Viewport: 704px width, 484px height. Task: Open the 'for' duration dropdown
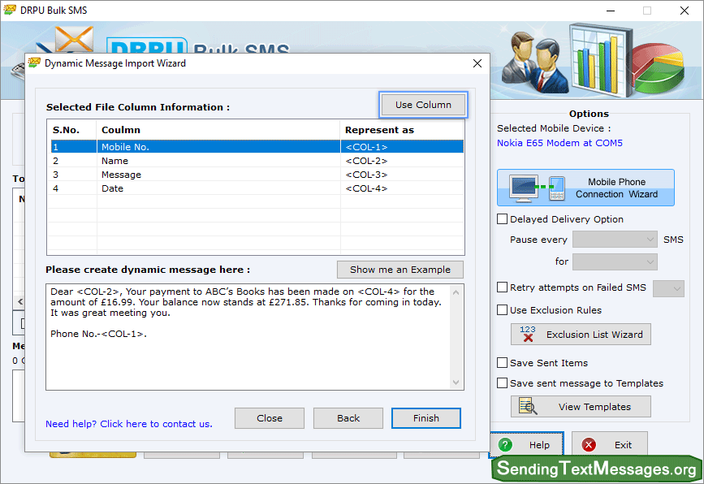[x=615, y=261]
